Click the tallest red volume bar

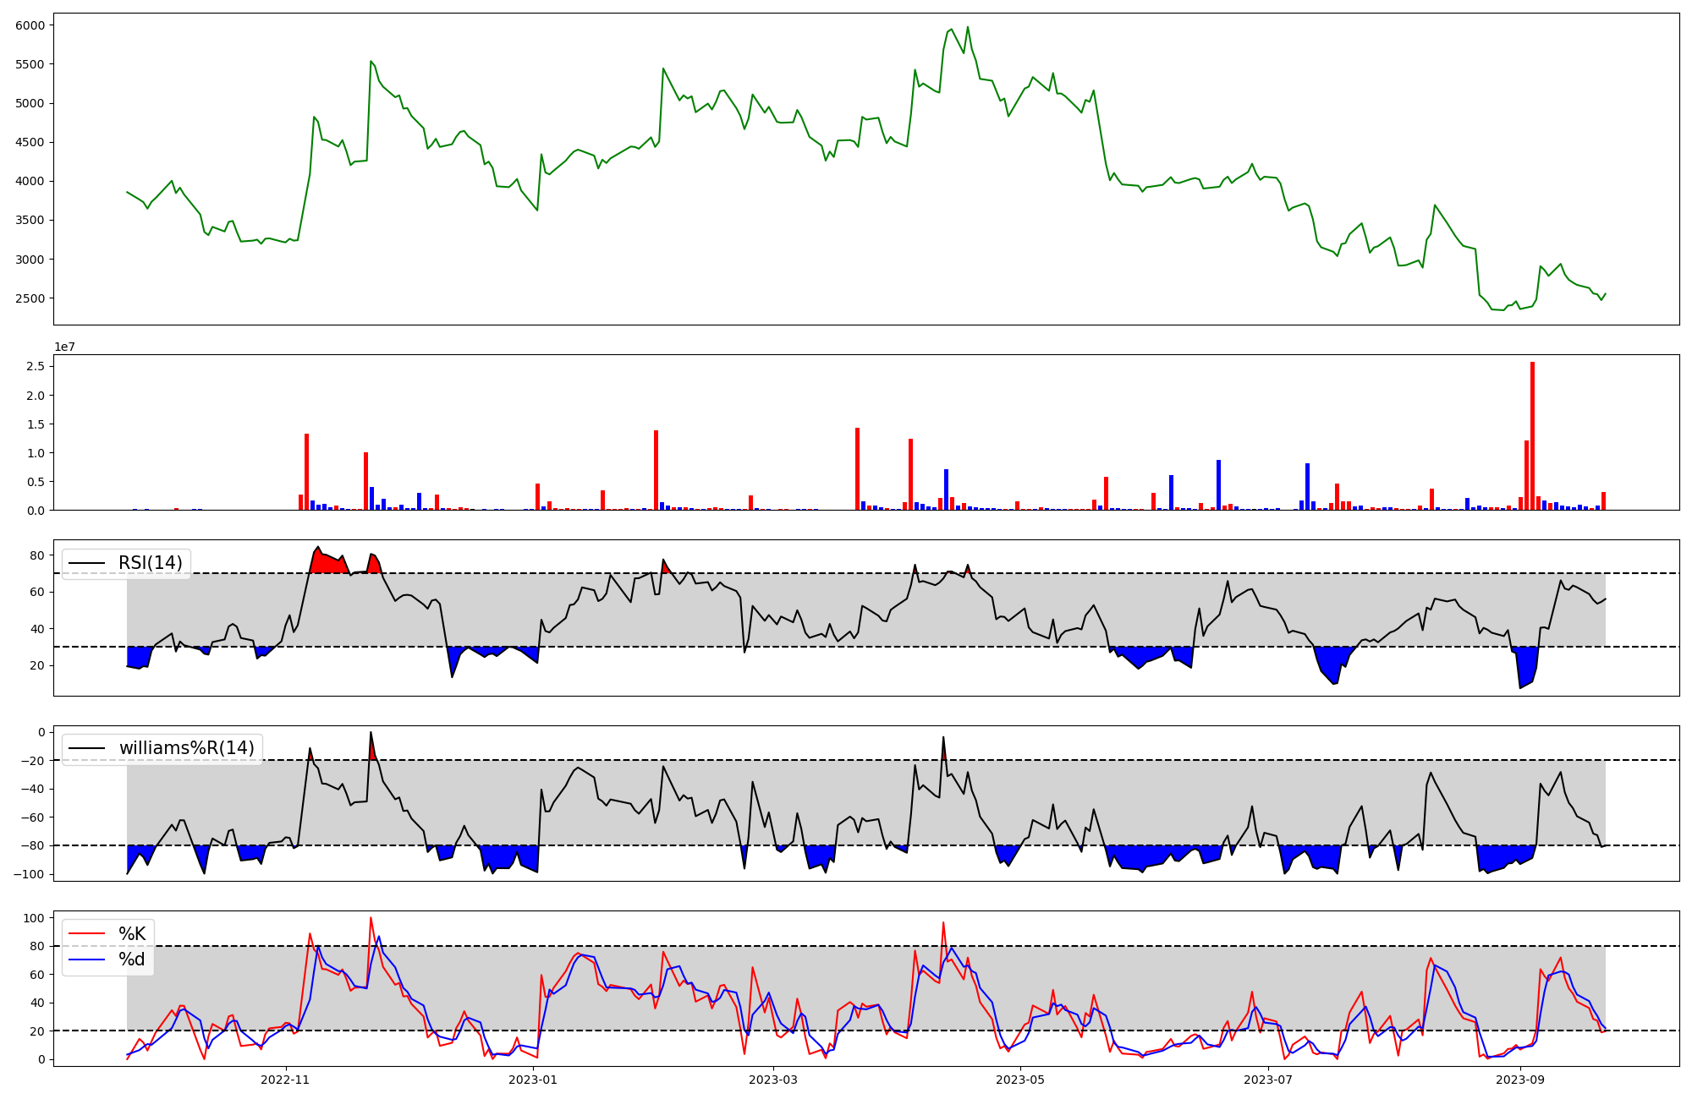1532,436
